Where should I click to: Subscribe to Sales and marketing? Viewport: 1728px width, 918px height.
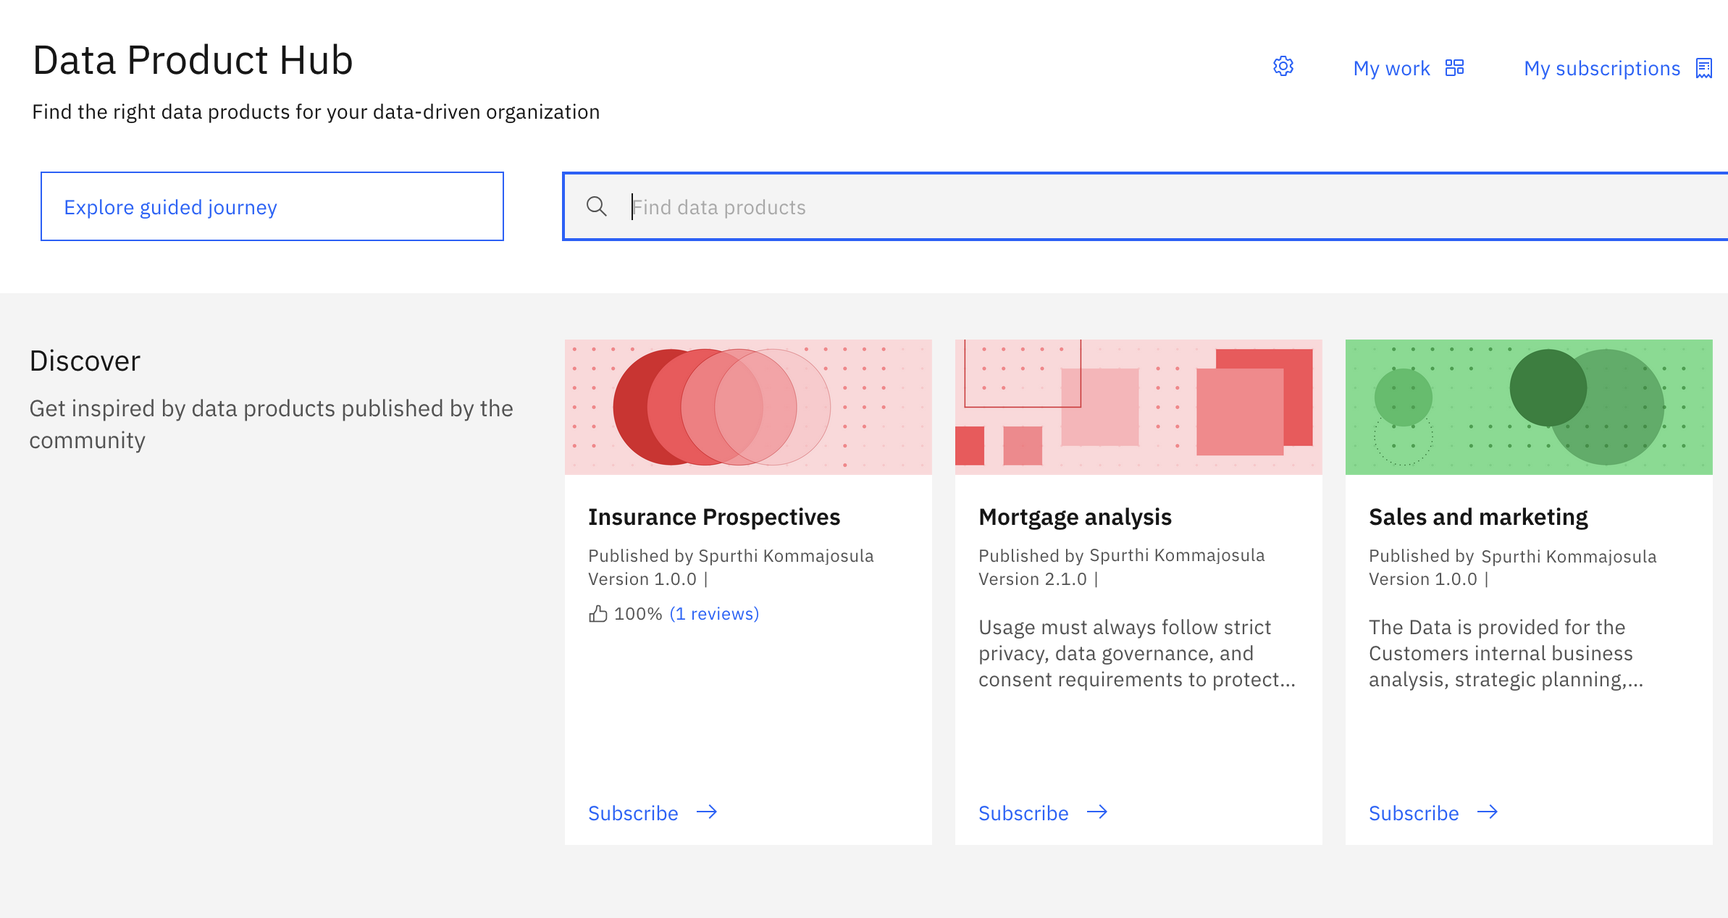click(x=1413, y=812)
